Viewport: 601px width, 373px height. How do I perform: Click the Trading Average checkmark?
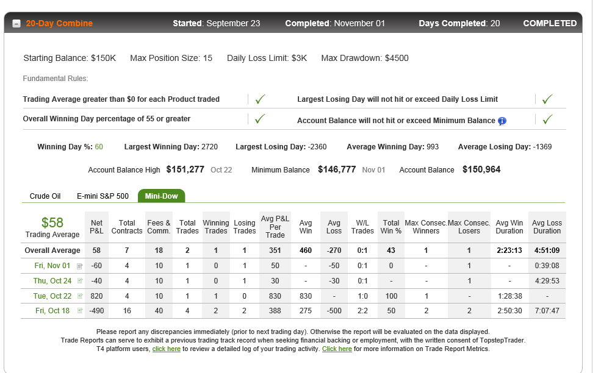[x=260, y=99]
